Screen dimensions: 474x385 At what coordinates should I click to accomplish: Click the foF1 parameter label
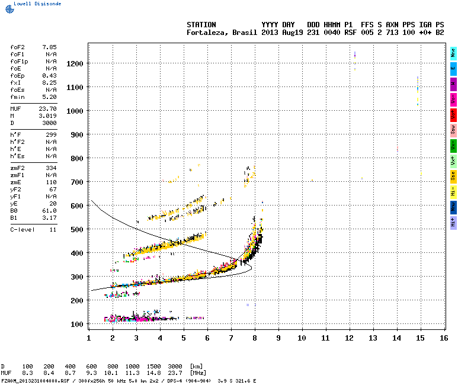tap(17, 54)
